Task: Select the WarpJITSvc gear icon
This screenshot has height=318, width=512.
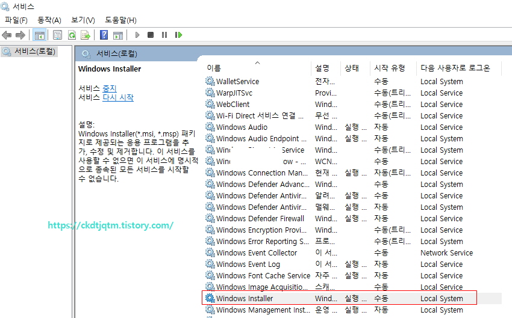Action: 210,93
